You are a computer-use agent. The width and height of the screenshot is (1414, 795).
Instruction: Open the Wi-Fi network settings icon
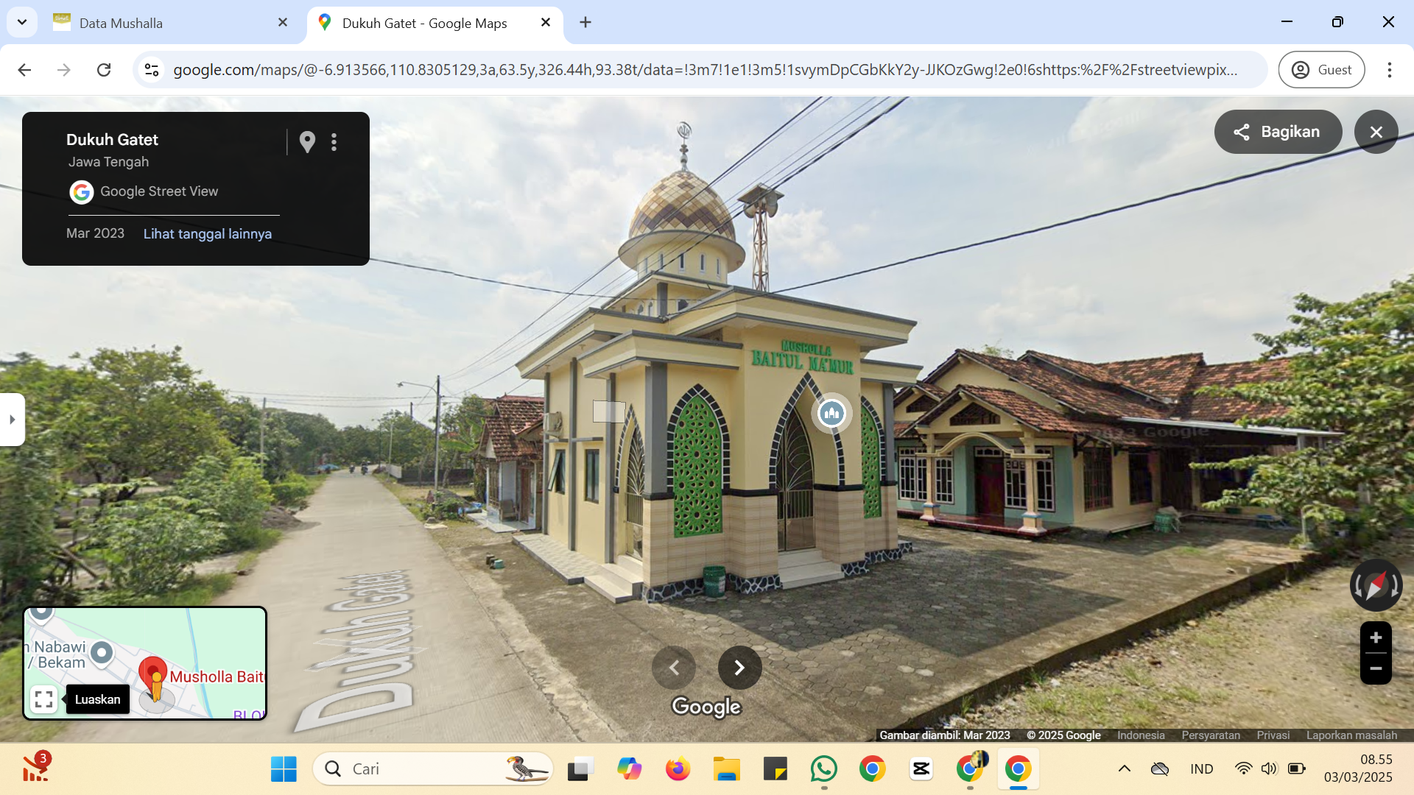(x=1243, y=769)
